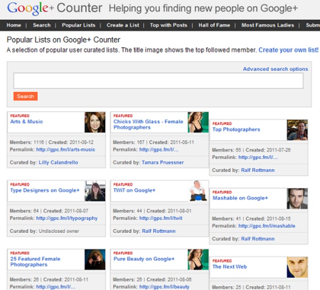Open permalink gpc.fm/l/mashable
The image size is (320, 290).
267,226
